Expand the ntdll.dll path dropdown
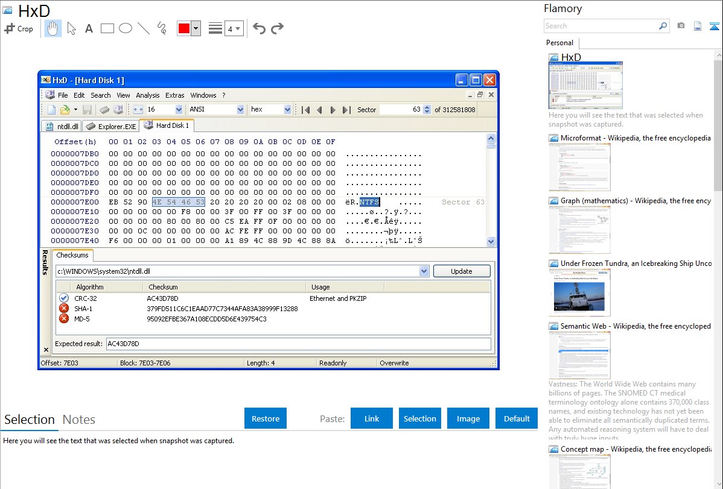Image resolution: width=723 pixels, height=489 pixels. [424, 271]
